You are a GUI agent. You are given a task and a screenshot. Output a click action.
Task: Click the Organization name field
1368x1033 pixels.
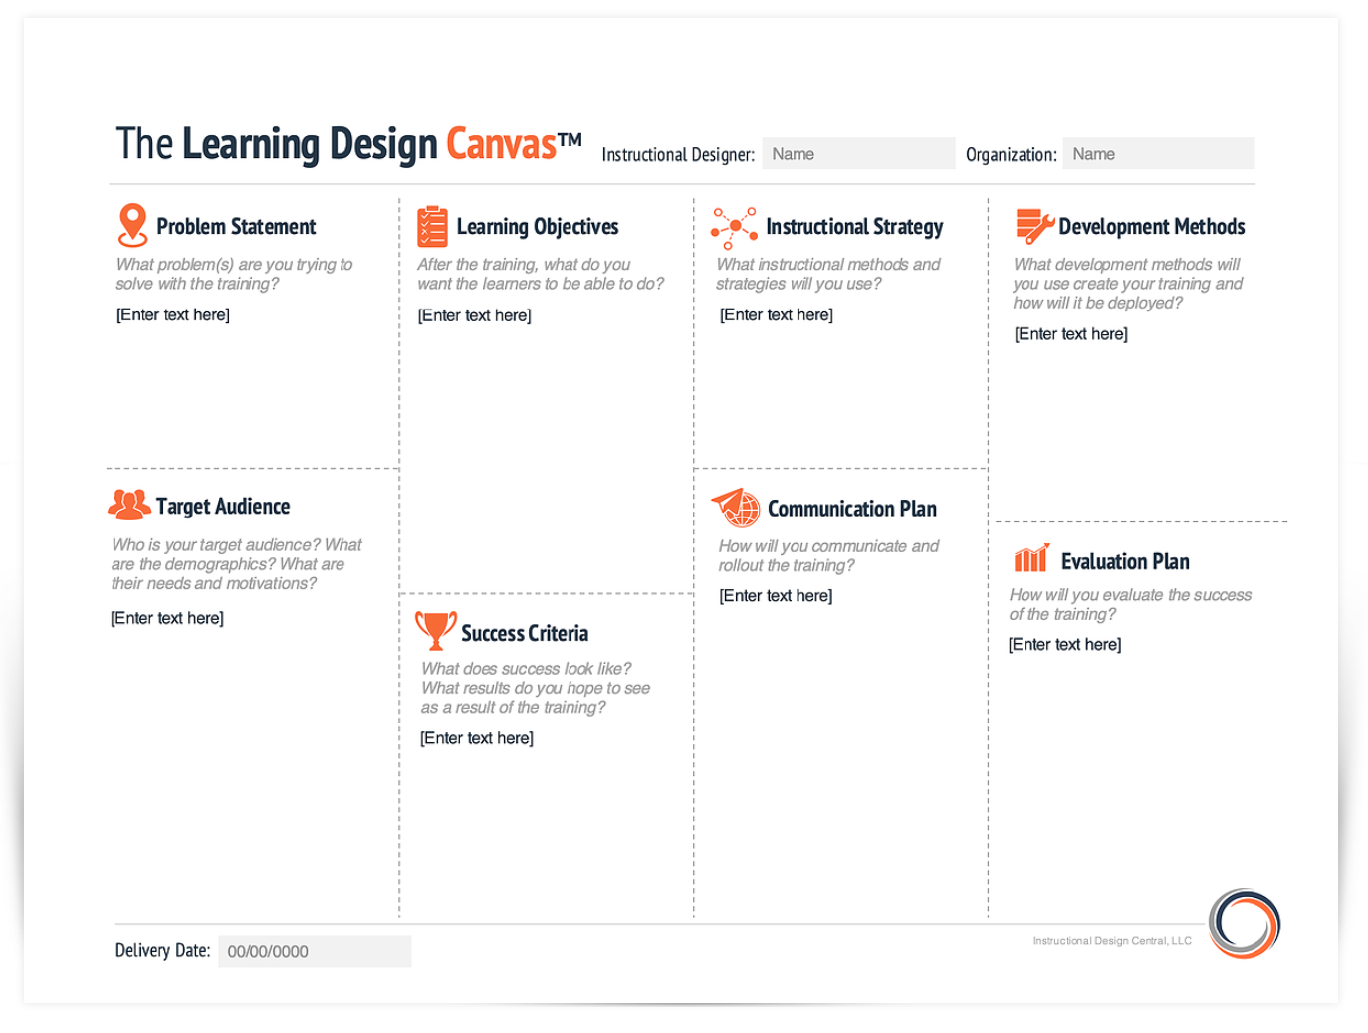coord(1159,154)
